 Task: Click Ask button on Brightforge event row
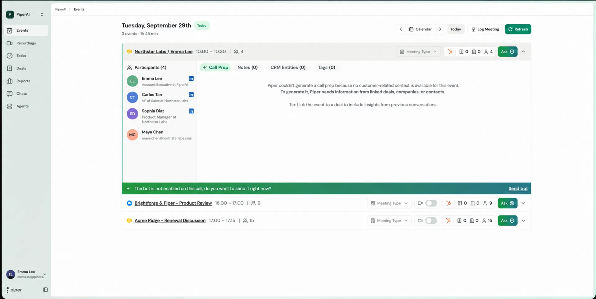(x=507, y=203)
